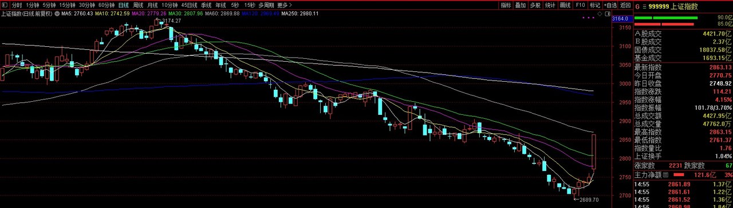Image resolution: width=733 pixels, height=208 pixels.
Task: Click the 叠加 overlay button
Action: 521,5
